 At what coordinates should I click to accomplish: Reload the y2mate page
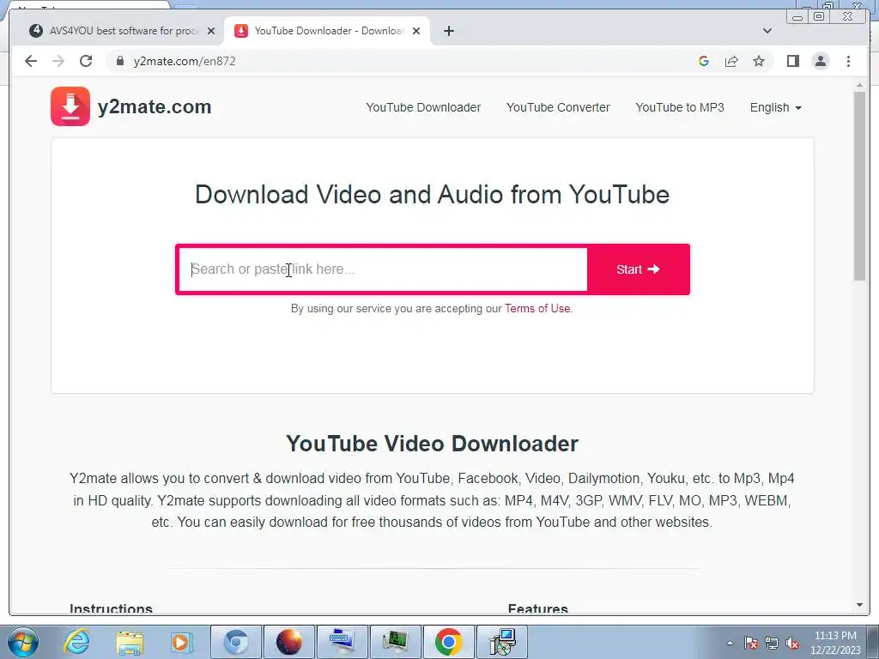86,61
